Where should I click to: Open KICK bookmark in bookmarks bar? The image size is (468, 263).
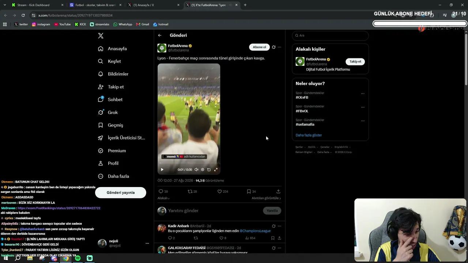tap(80, 24)
